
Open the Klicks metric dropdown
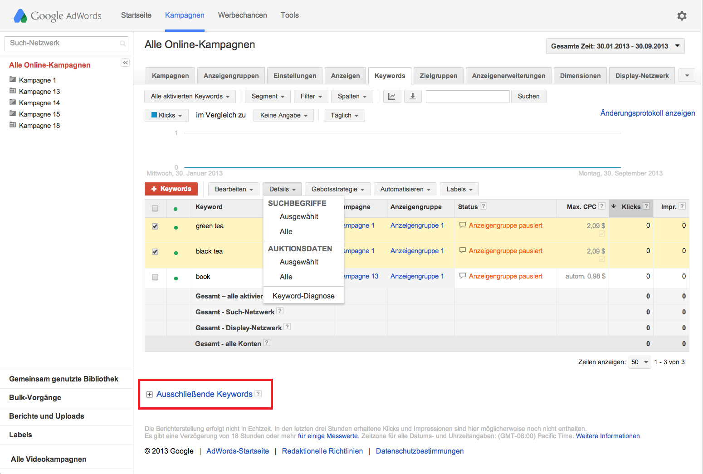point(166,115)
